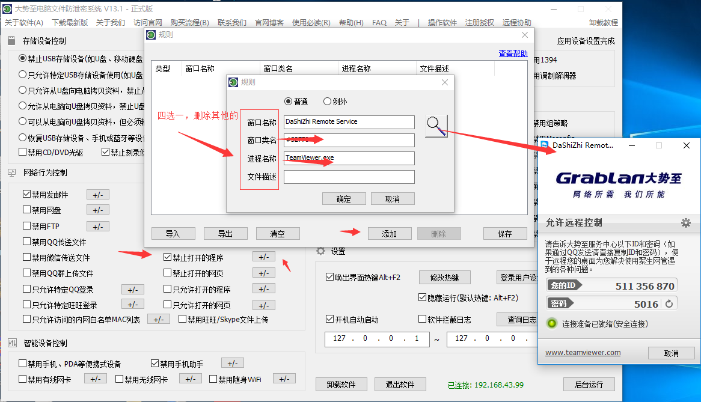Click the 退出软件 button
This screenshot has width=701, height=402.
click(400, 385)
